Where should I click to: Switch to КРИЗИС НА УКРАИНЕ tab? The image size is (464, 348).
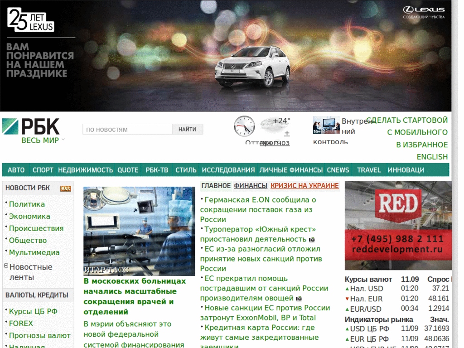(304, 186)
